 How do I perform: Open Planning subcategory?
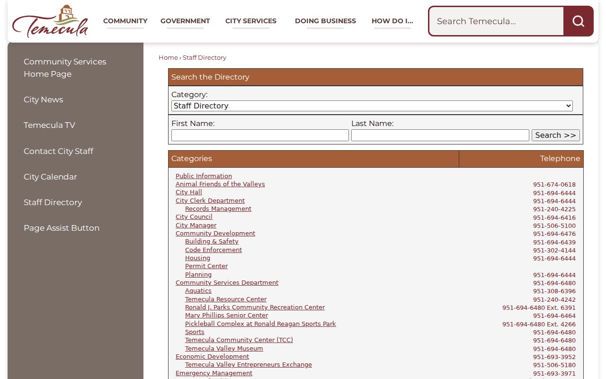[198, 274]
